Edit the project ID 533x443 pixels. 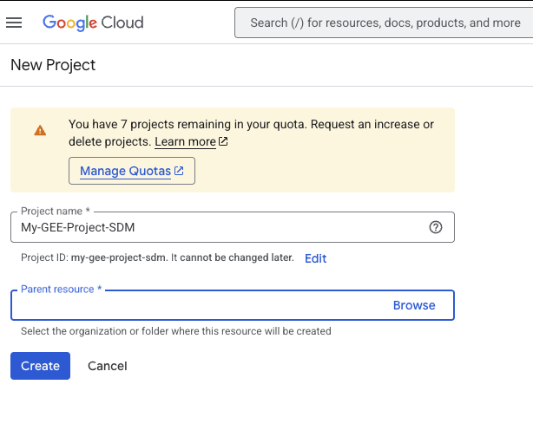coord(315,258)
